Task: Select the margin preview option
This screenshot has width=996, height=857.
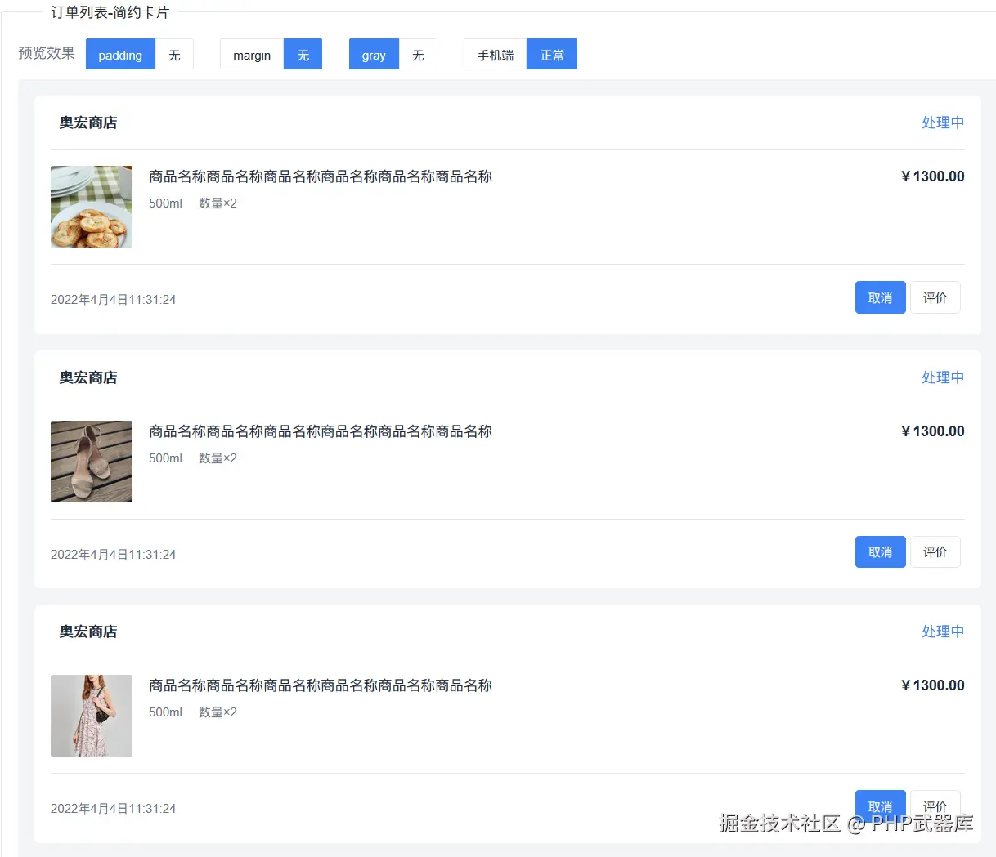Action: tap(252, 55)
